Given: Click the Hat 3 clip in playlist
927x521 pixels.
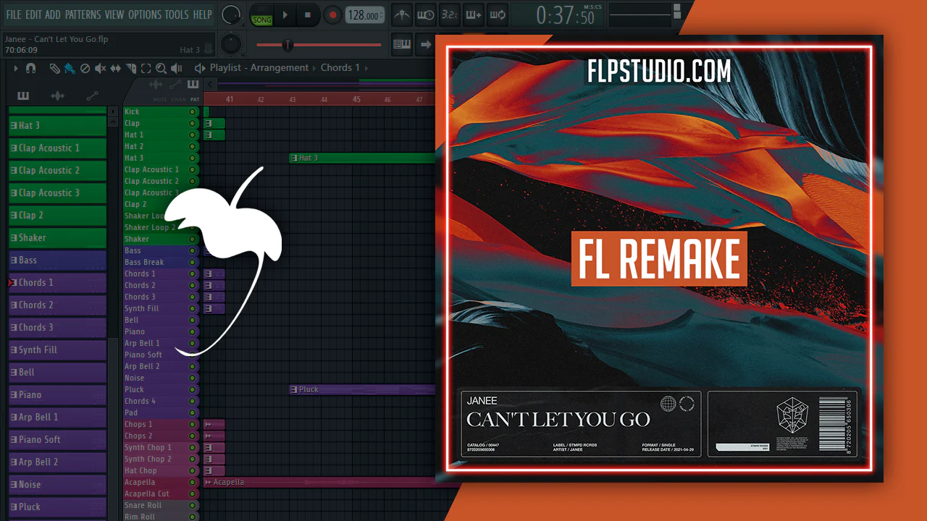Looking at the screenshot, I should (362, 158).
